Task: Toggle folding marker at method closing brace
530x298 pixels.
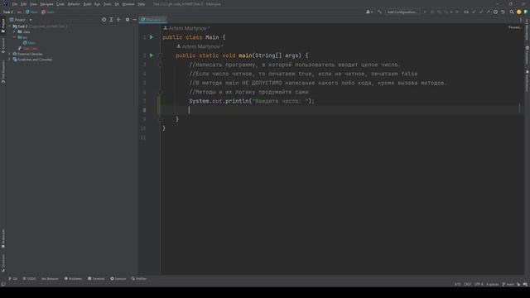Action: [161, 119]
